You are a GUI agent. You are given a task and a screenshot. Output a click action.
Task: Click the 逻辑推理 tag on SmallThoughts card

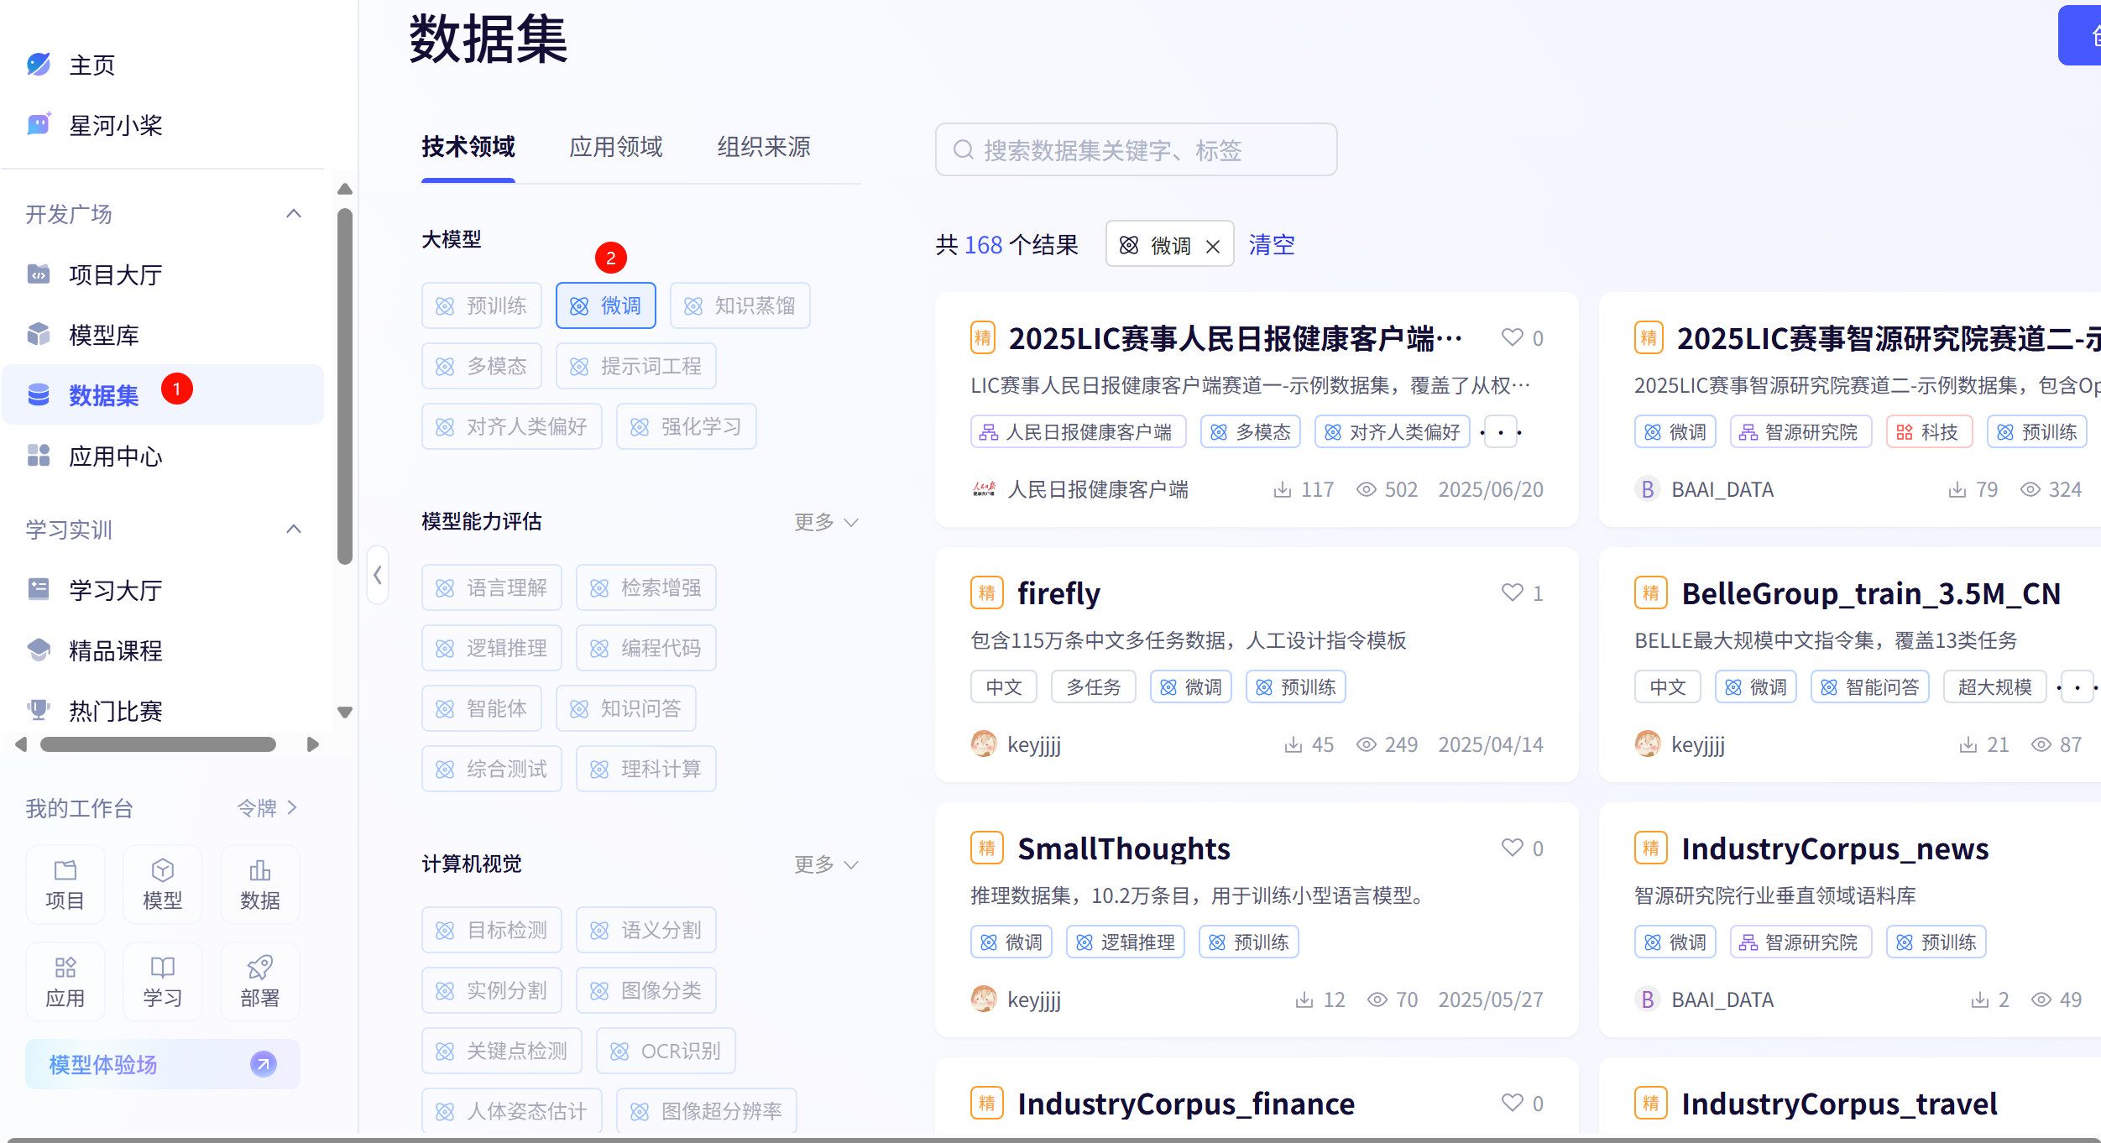pos(1126,942)
